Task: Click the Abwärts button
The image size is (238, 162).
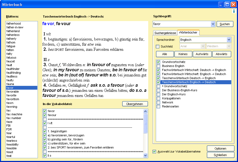Action: 222,54
